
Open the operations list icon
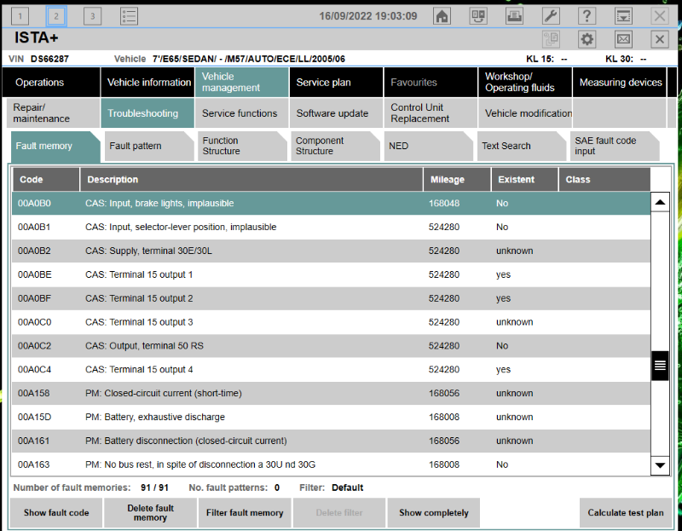coord(130,16)
